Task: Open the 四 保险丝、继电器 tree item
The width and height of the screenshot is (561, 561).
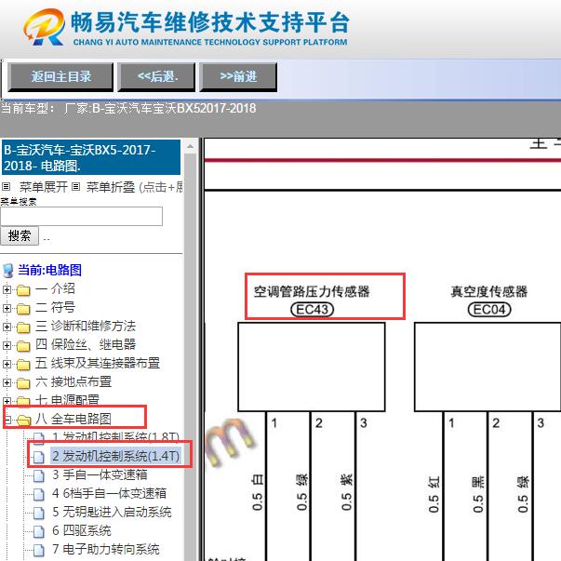Action: 86,344
